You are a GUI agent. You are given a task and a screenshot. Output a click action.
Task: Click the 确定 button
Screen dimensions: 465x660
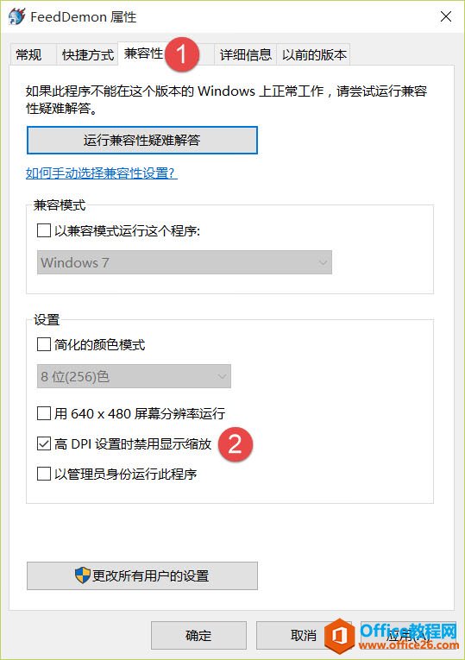point(198,635)
